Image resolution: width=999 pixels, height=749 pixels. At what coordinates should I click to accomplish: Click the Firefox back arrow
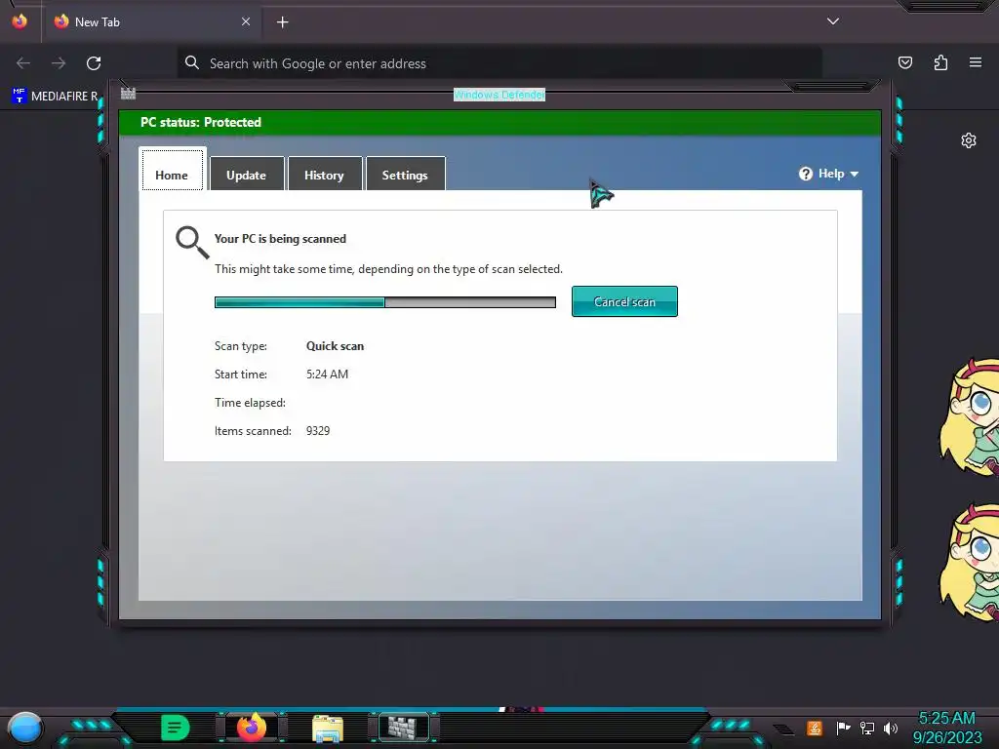tap(23, 63)
